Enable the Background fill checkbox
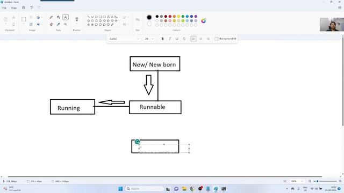Screen dimensions: 344x193 (x=216, y=39)
